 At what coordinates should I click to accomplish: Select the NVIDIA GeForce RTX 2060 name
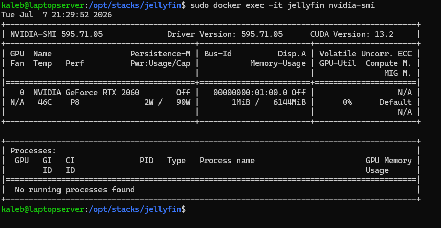click(x=86, y=93)
